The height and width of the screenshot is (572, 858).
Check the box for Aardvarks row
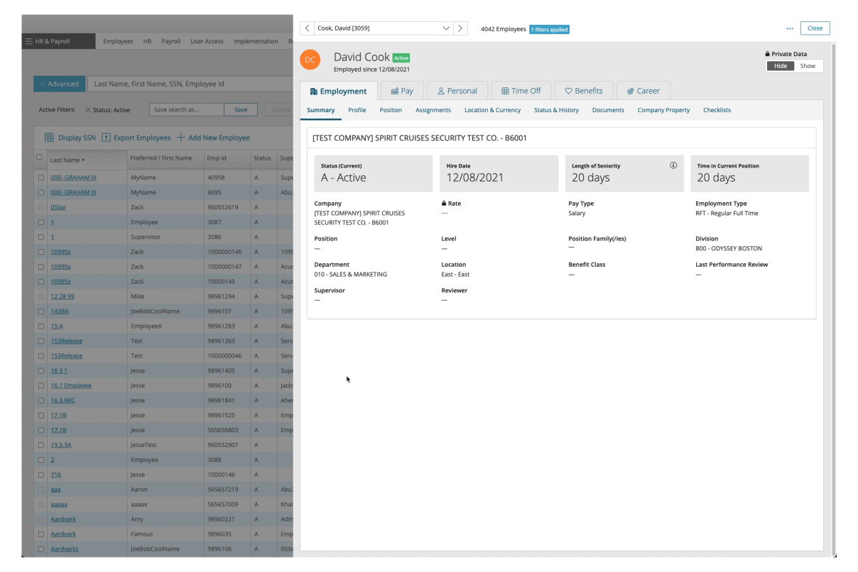(40, 549)
